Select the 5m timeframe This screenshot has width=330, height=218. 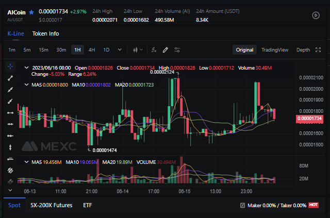27,50
